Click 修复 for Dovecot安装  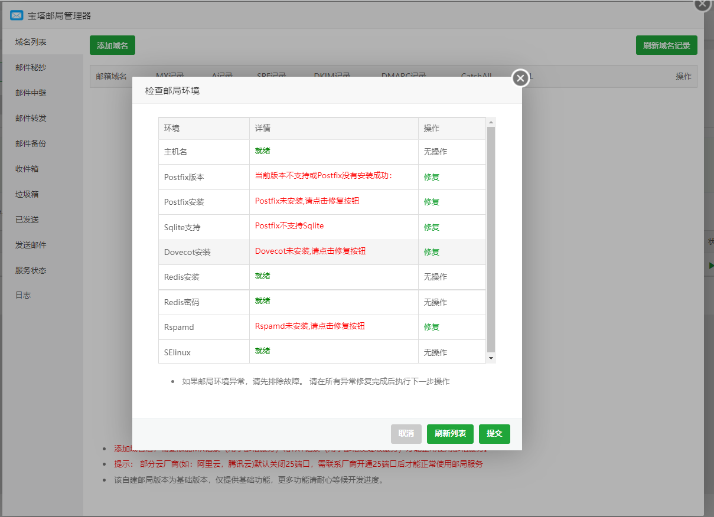[x=432, y=251]
